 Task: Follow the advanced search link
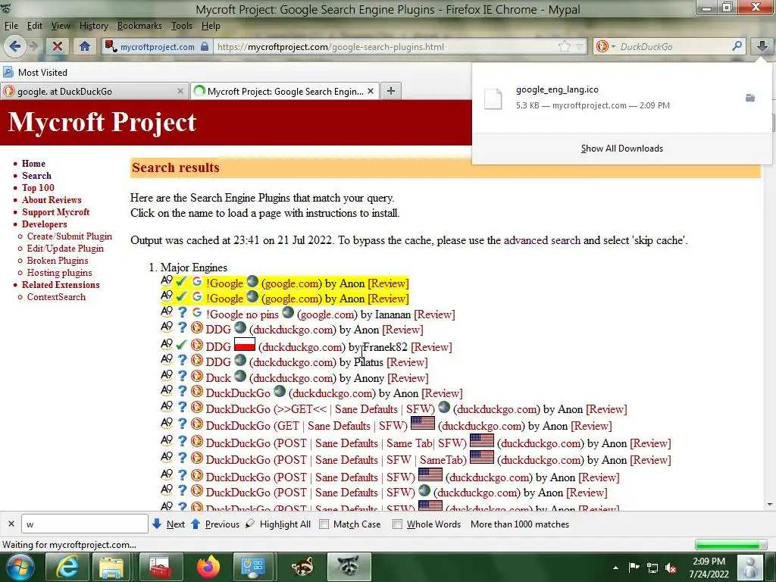click(x=542, y=240)
